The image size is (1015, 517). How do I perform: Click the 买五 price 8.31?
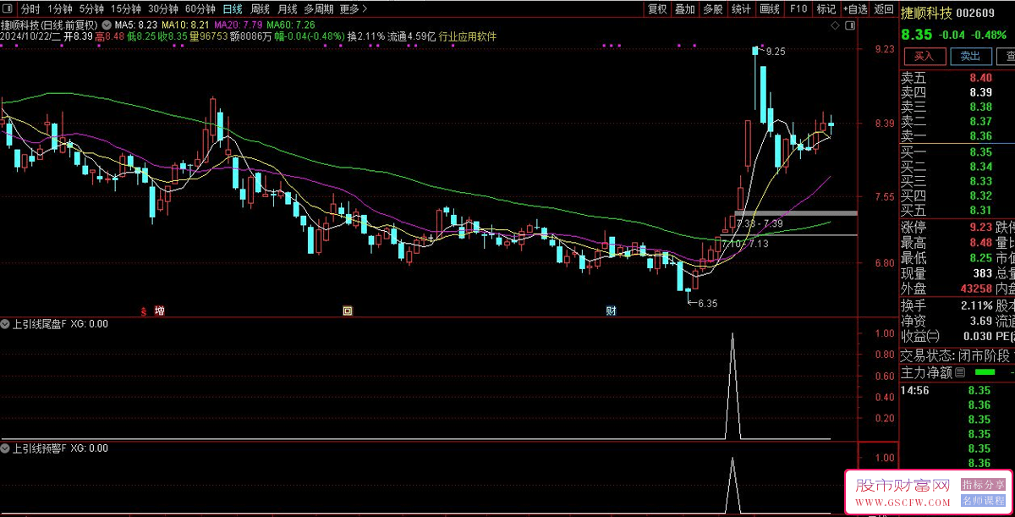[980, 210]
